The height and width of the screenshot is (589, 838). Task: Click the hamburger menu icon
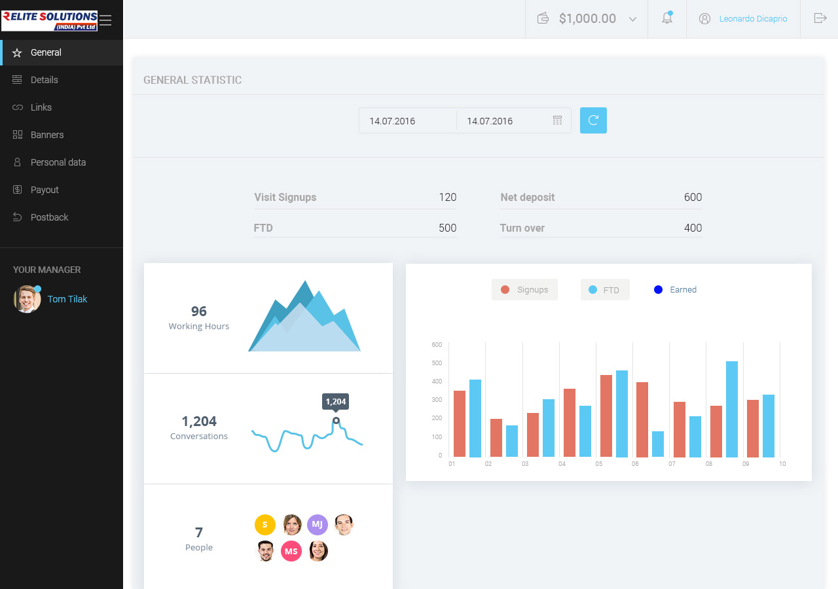coord(105,20)
